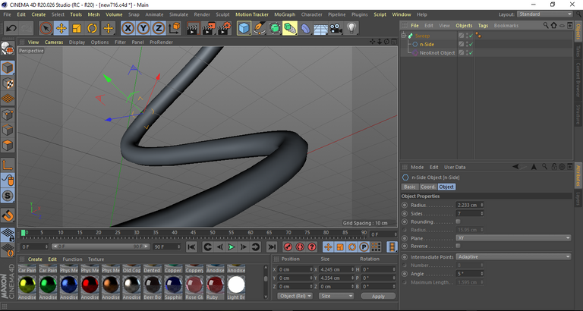Open the Simulate menu
583x311 pixels.
point(178,14)
